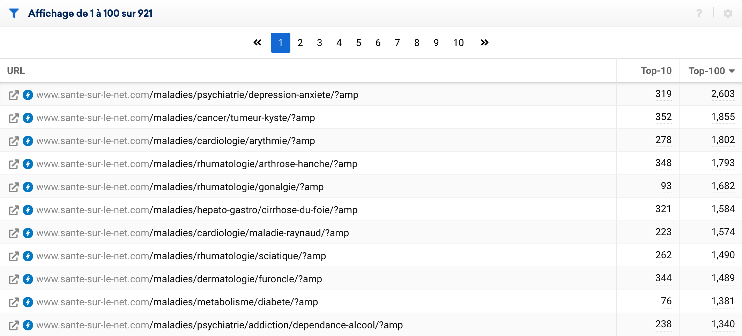The height and width of the screenshot is (336, 742).
Task: Go to page 10
Action: coord(459,43)
